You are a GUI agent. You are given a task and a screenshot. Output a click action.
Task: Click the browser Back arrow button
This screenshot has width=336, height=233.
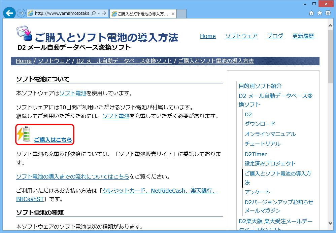[9, 13]
